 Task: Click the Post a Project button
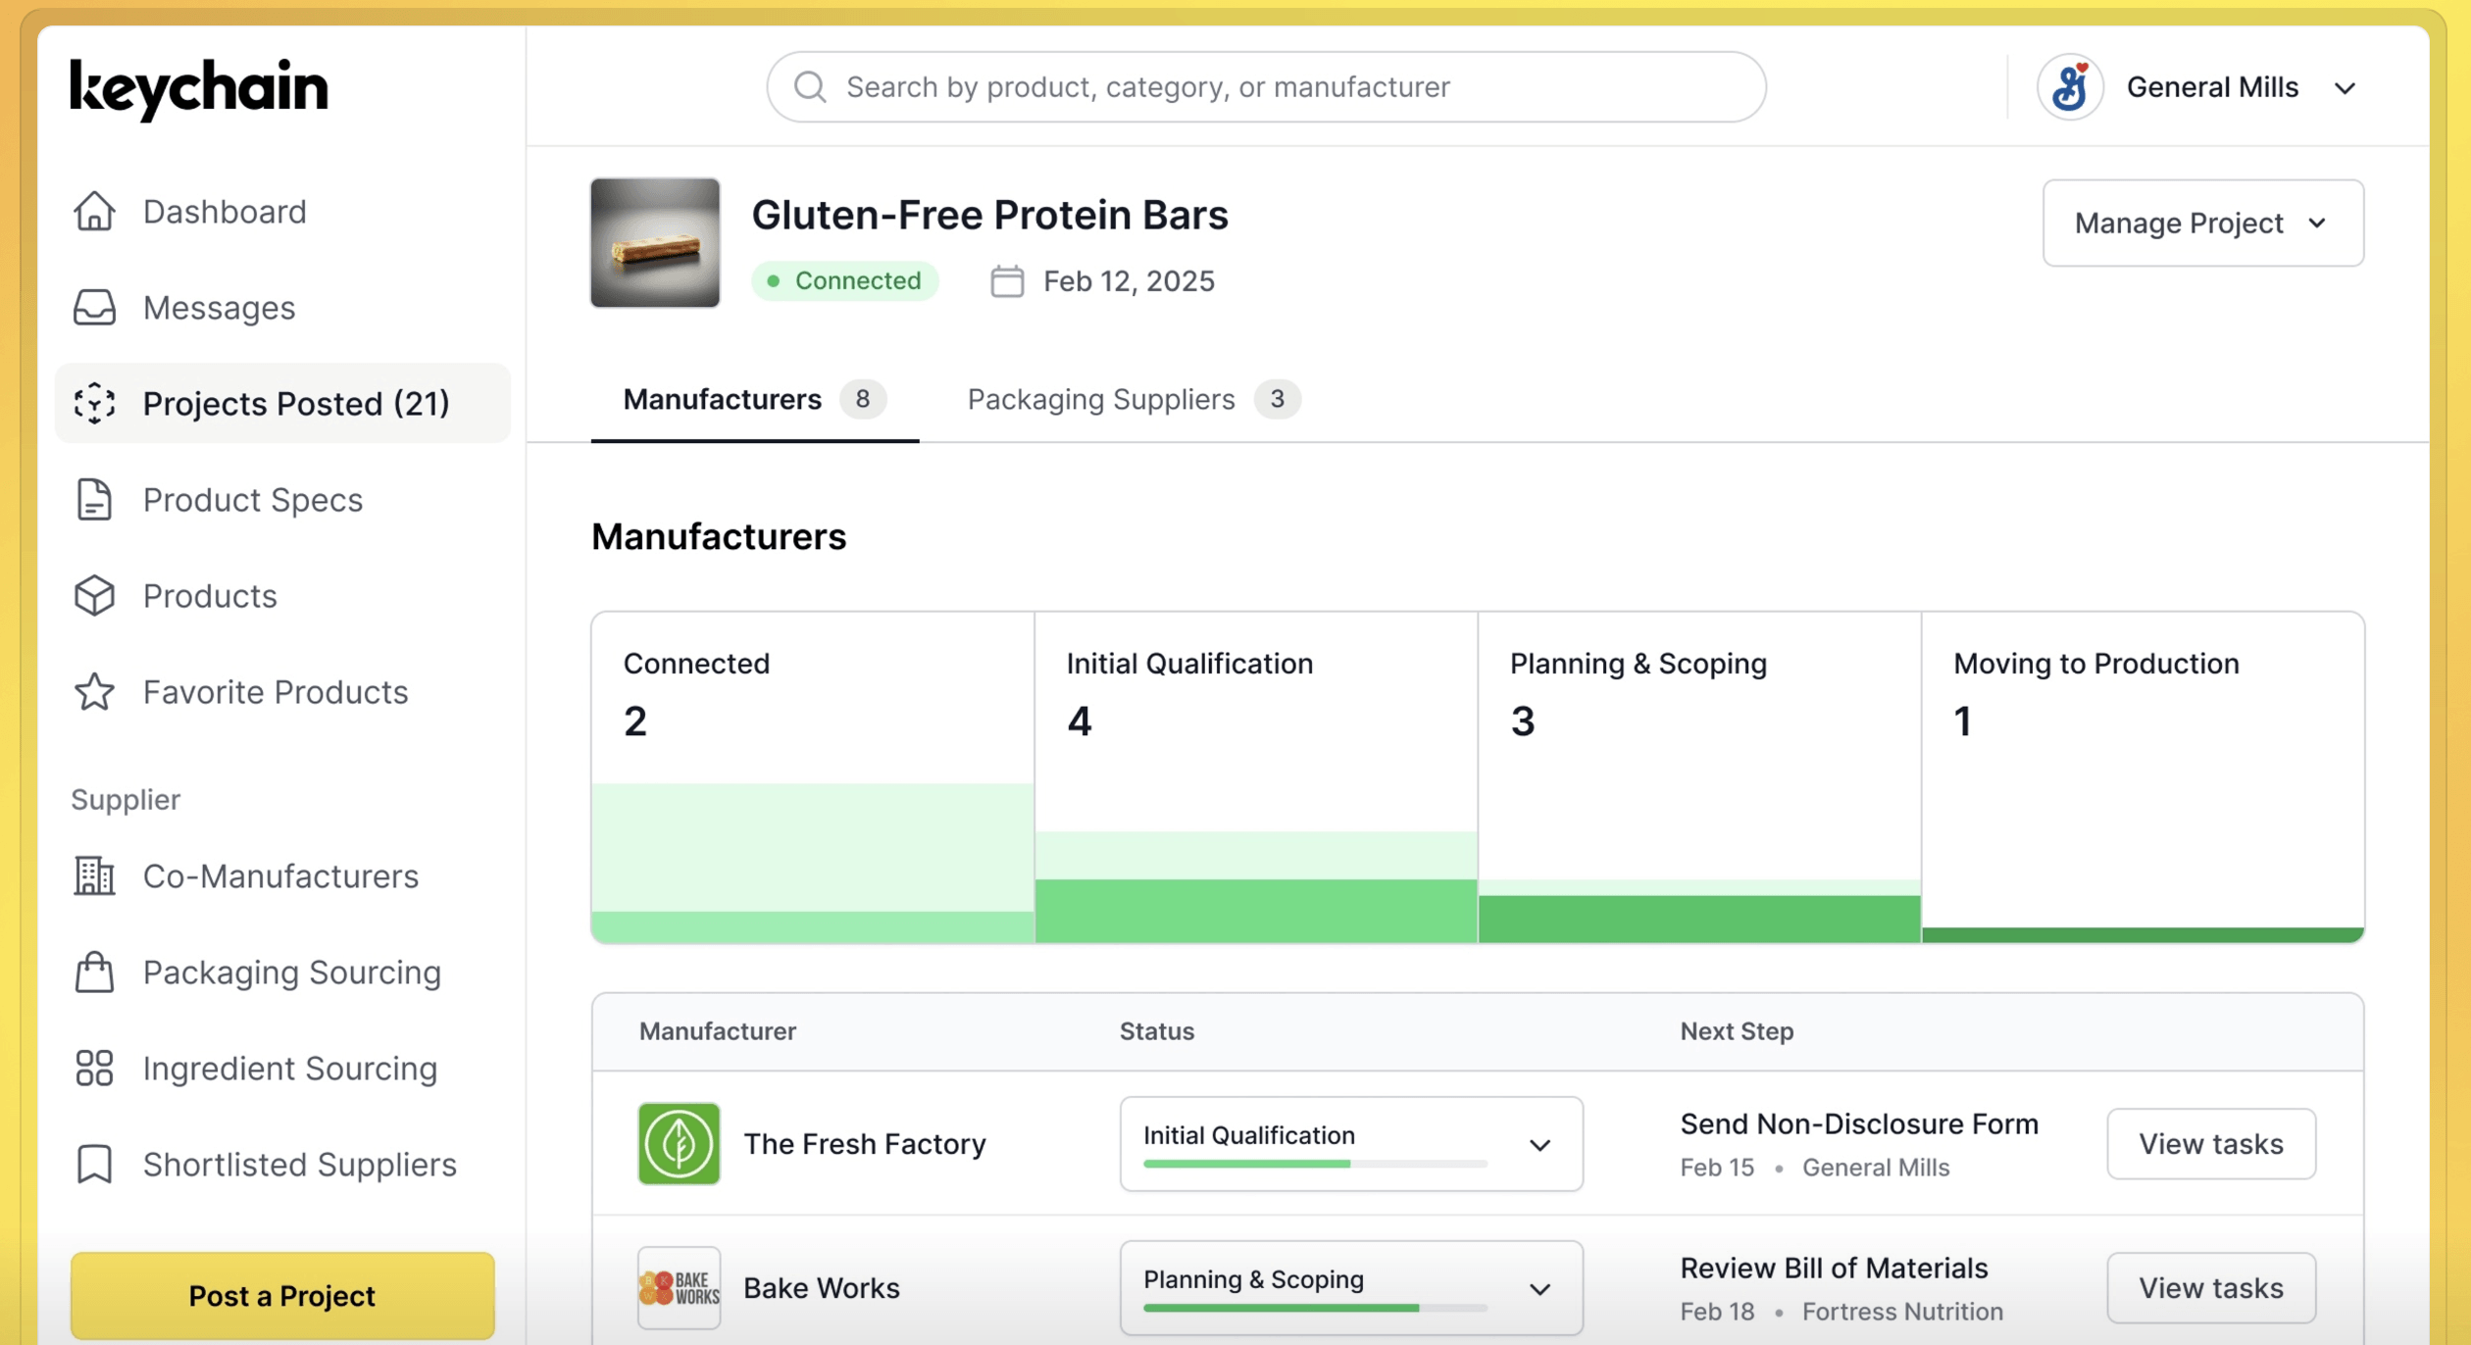tap(282, 1296)
